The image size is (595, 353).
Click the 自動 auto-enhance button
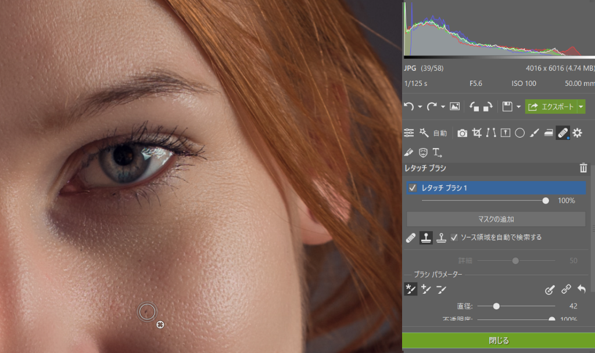(x=440, y=133)
